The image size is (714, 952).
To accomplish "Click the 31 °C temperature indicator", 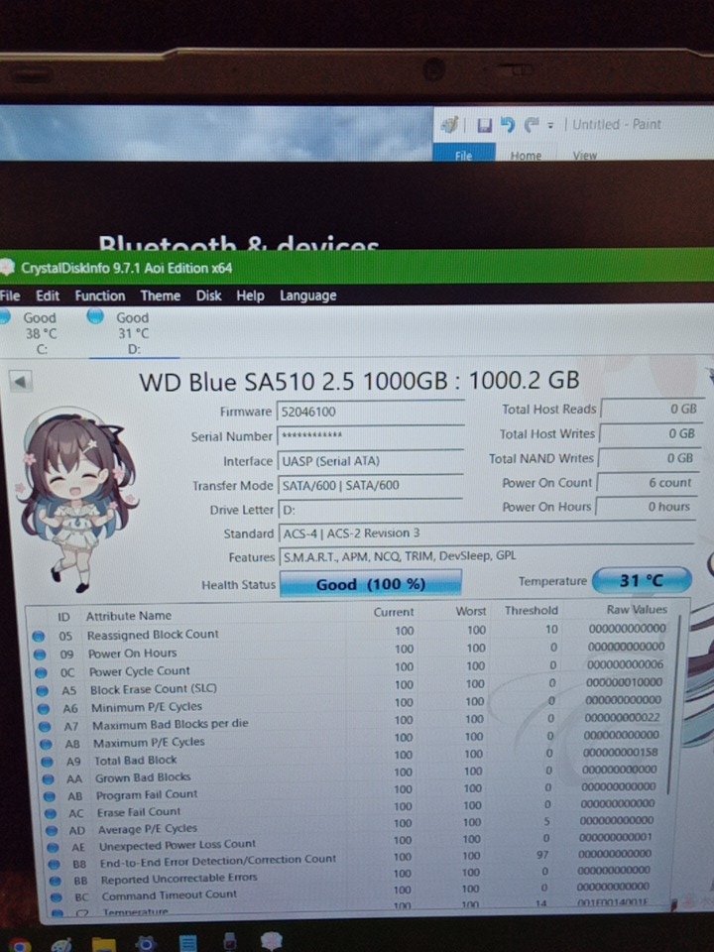I will click(642, 580).
